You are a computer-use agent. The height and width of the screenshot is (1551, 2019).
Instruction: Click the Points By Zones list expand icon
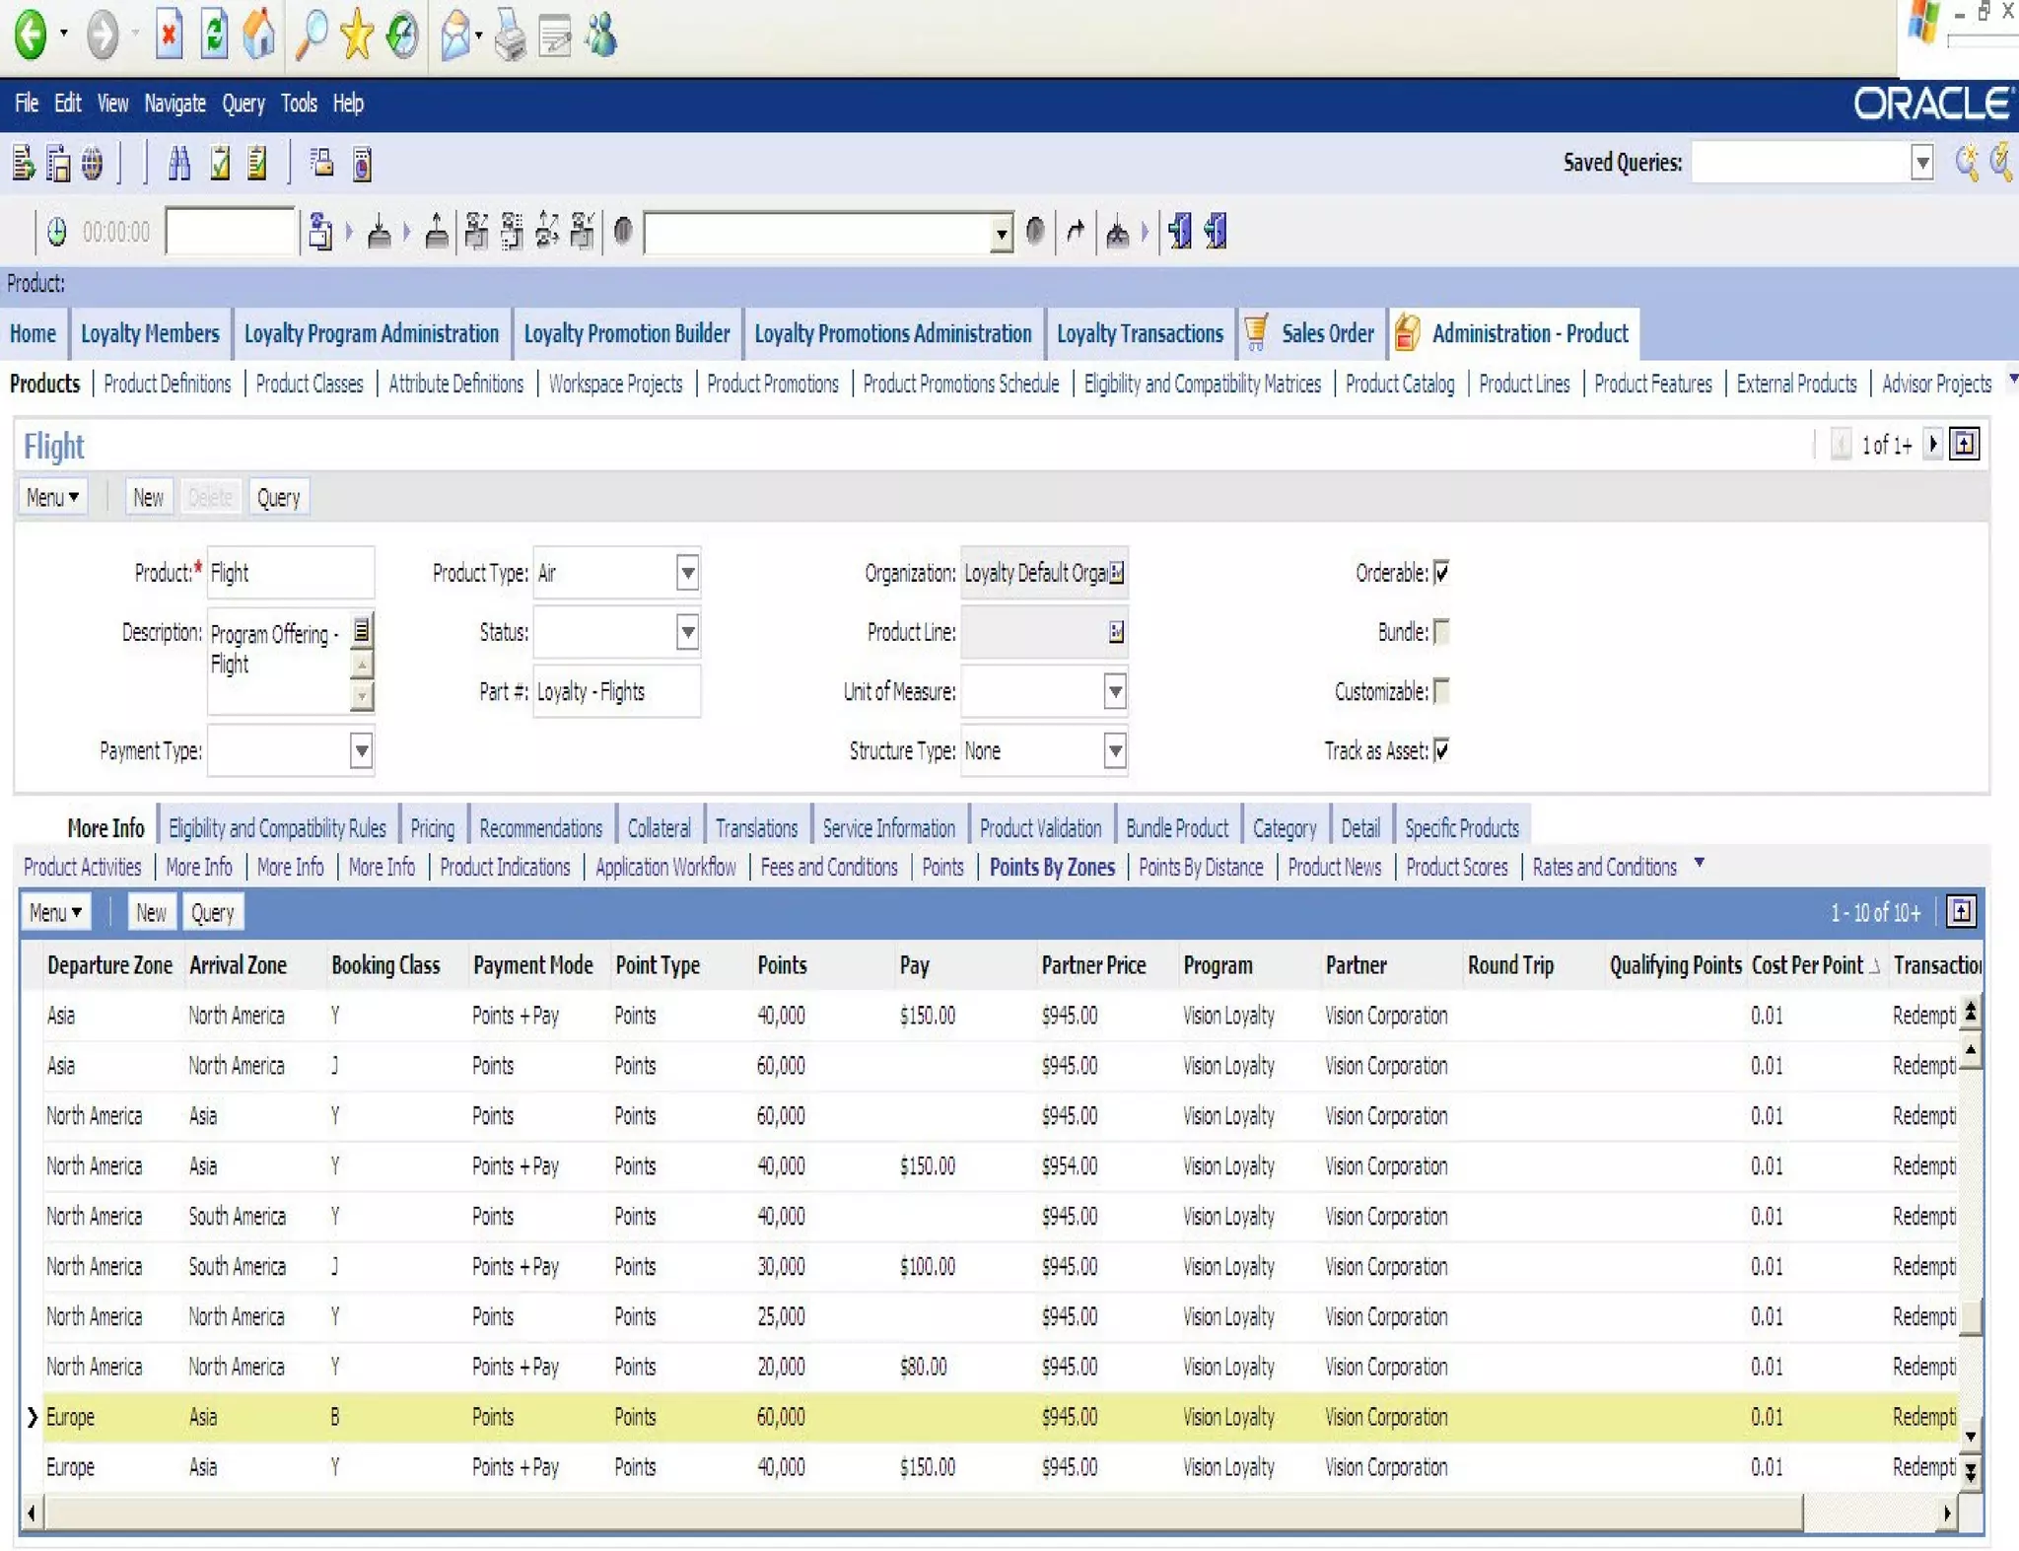(1962, 911)
